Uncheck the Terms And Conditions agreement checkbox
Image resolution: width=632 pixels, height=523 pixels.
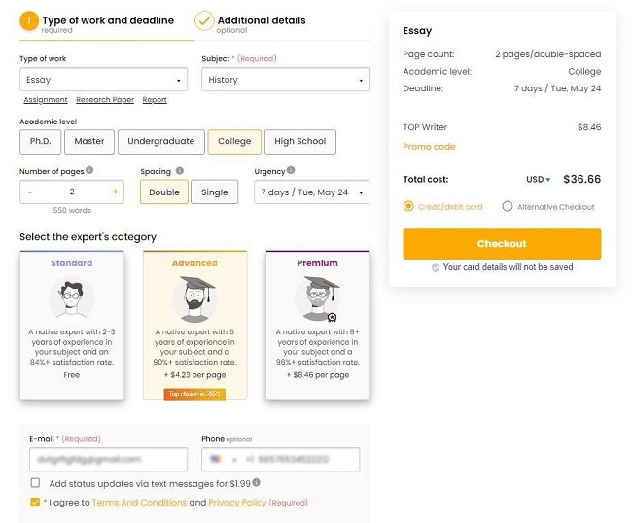(35, 502)
